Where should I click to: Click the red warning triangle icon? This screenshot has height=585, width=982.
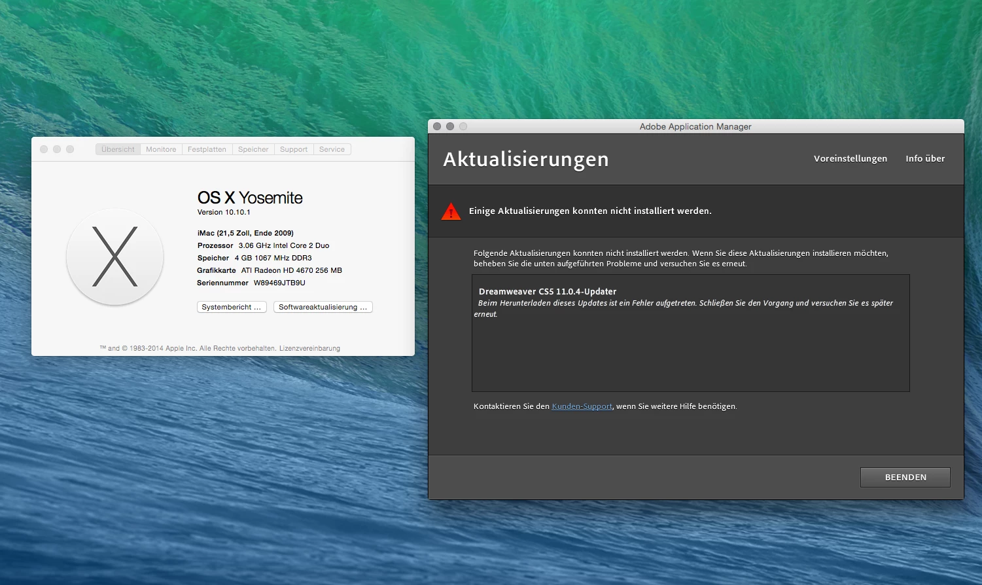pyautogui.click(x=451, y=211)
